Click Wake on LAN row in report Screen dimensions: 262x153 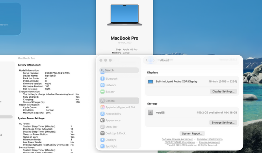(x=49, y=137)
